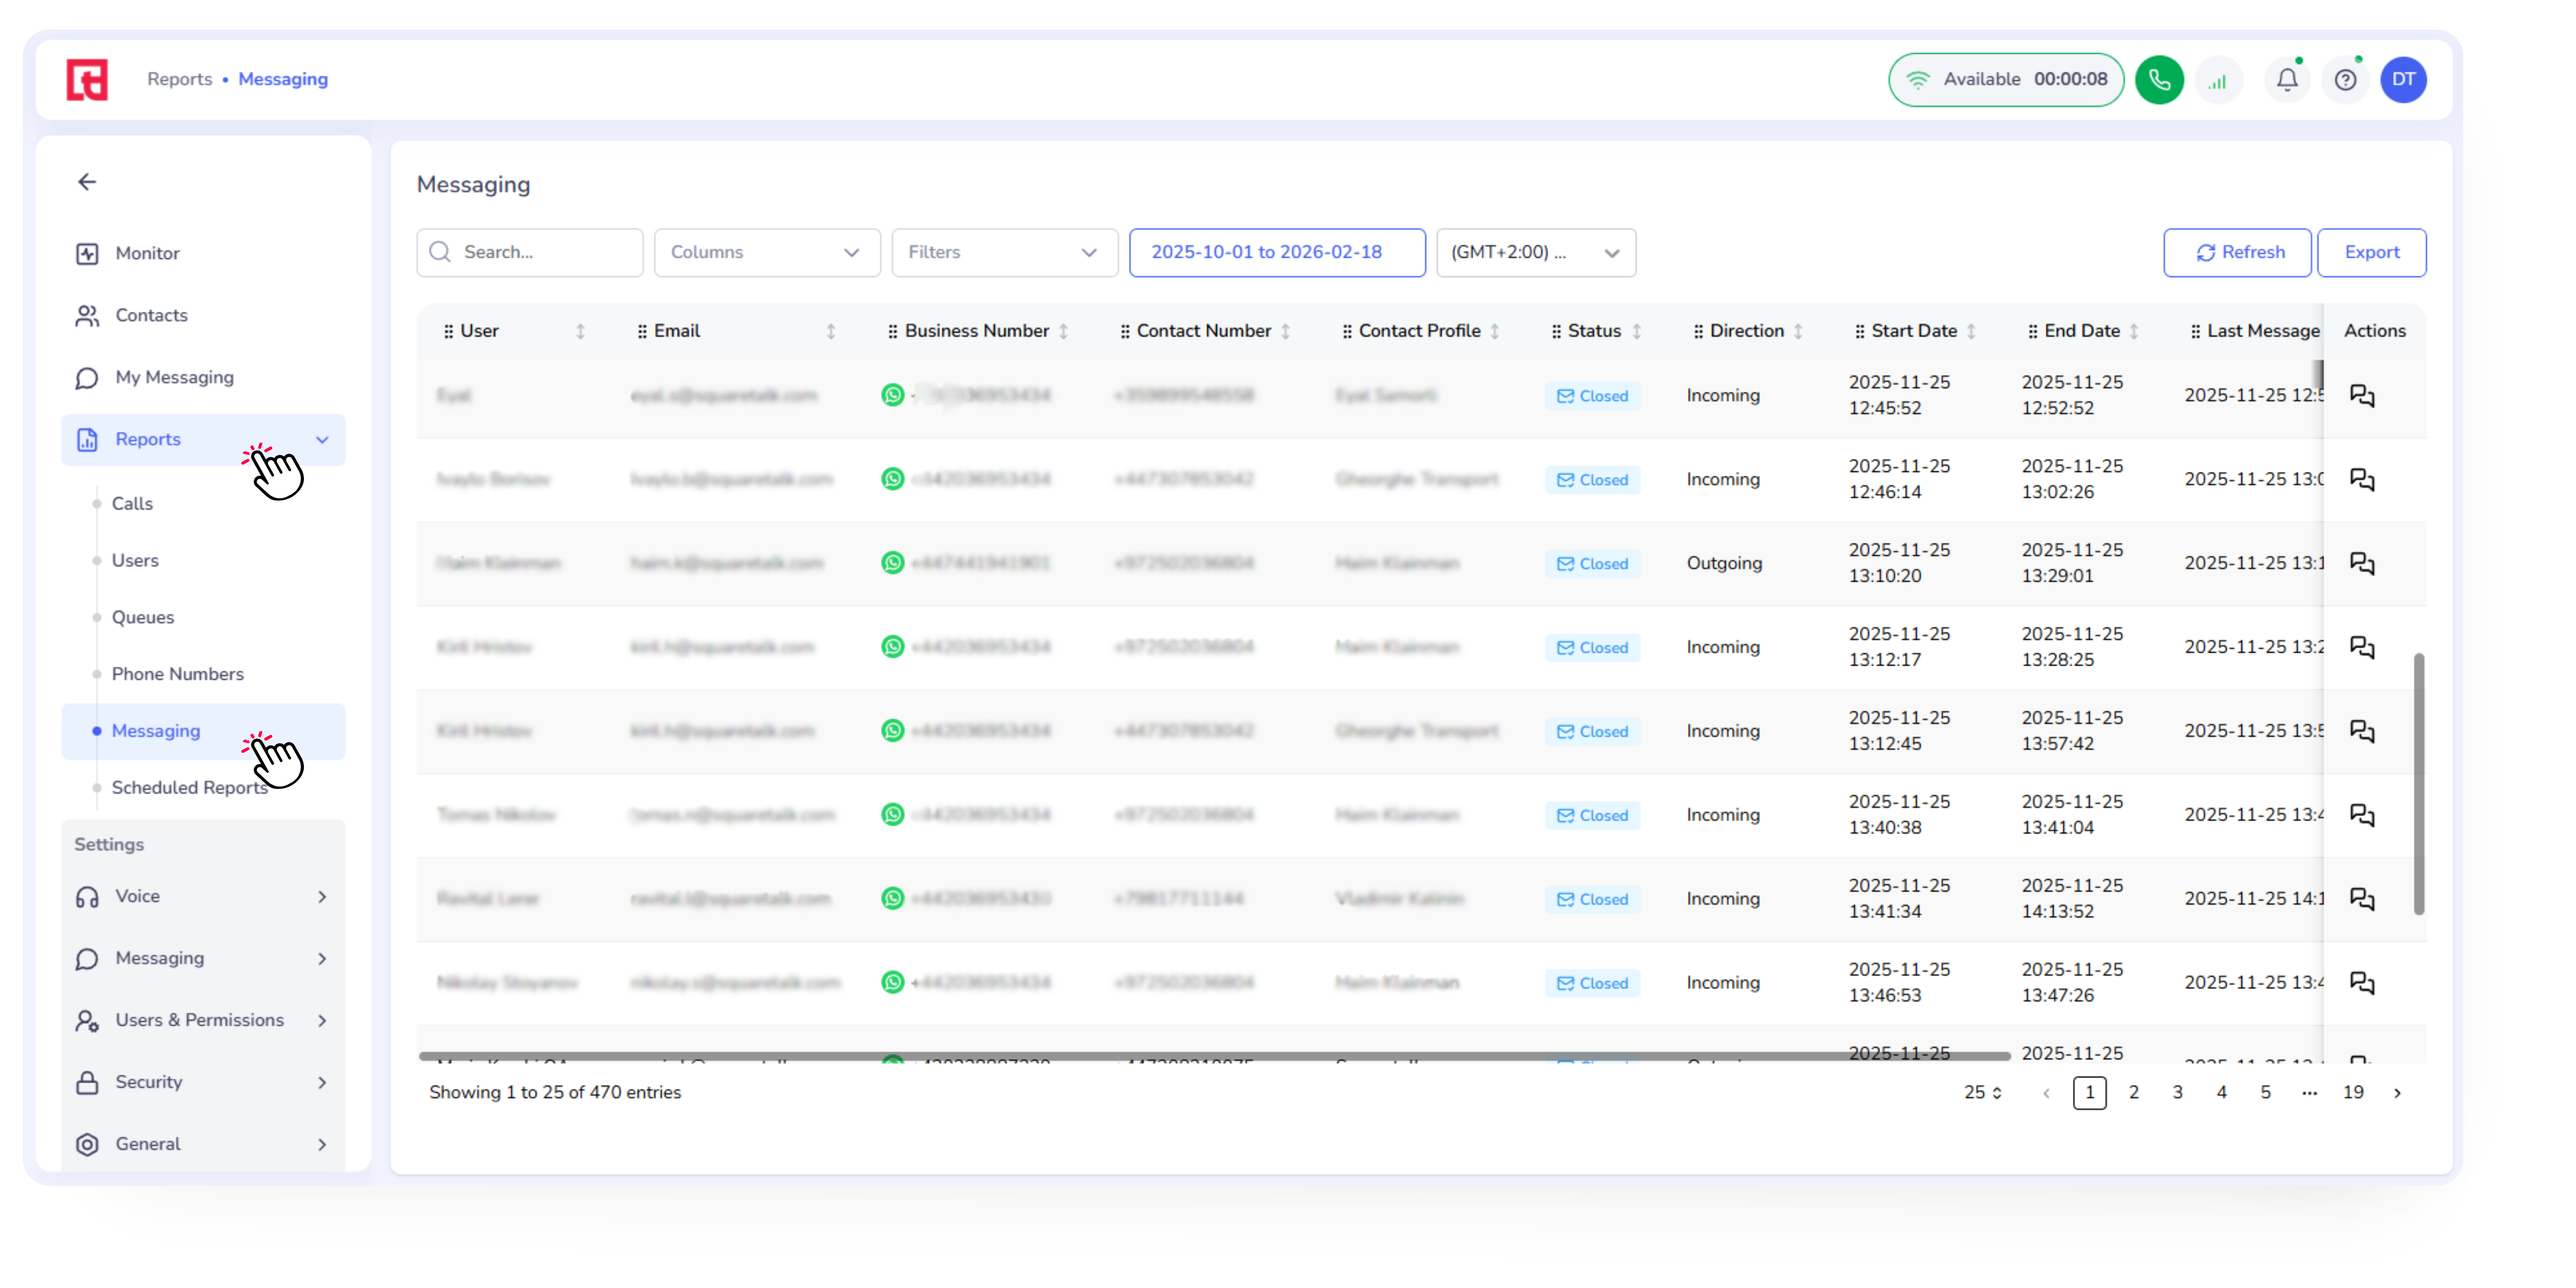Open the DT user avatar menu
Image resolution: width=2576 pixels, height=1288 pixels.
click(x=2403, y=80)
